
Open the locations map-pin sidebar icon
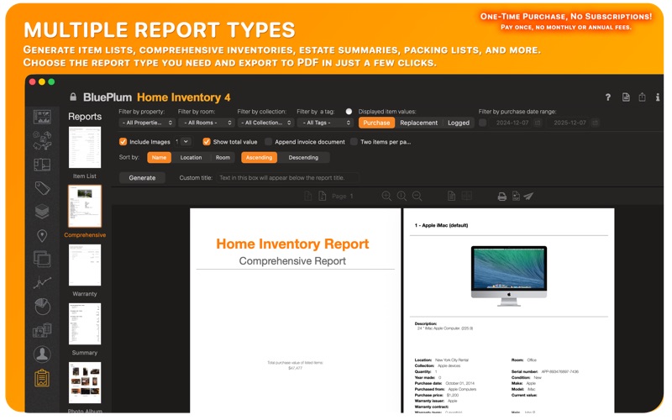(x=42, y=235)
